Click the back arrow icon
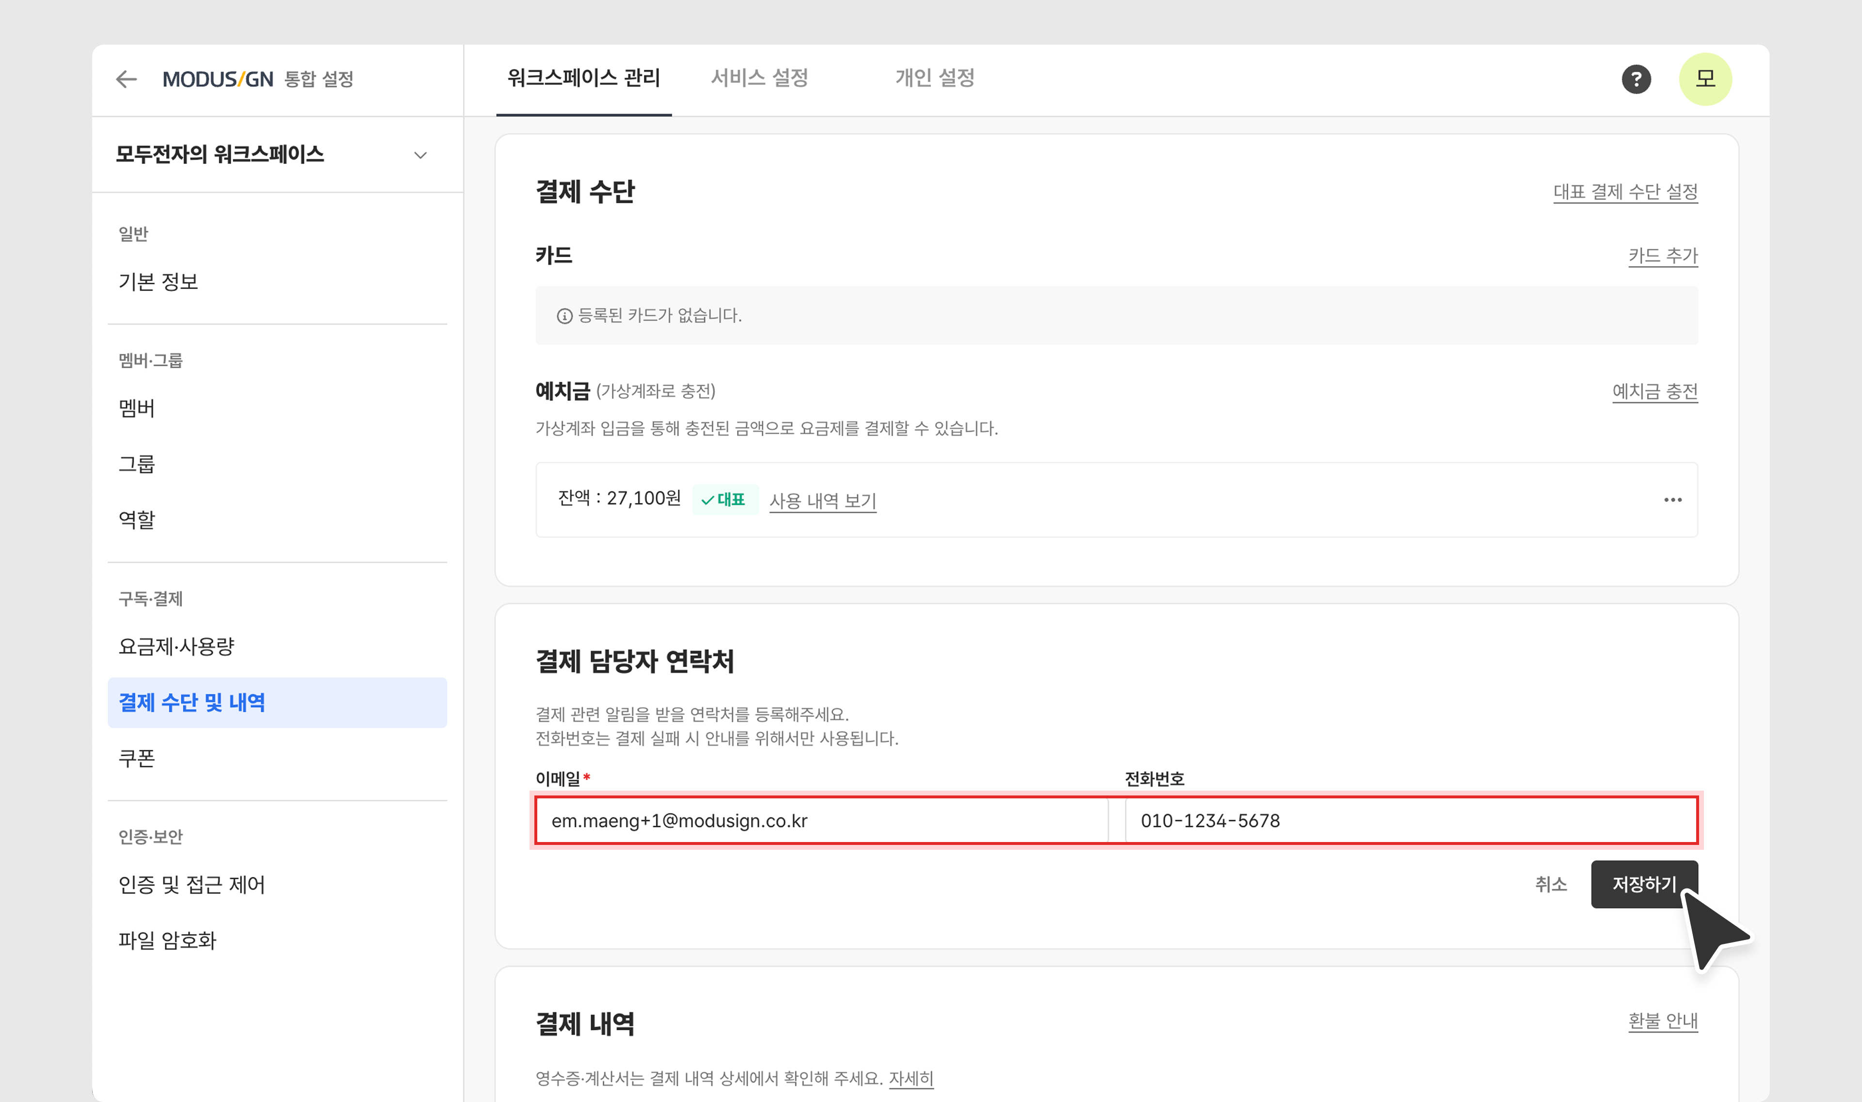Screen dimensions: 1862x1102 127,79
